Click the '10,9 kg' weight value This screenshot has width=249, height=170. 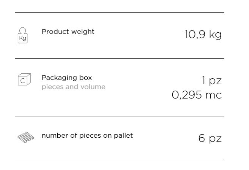(x=202, y=35)
